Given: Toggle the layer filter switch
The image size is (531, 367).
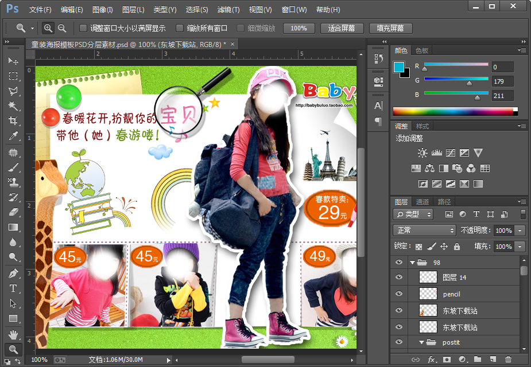Looking at the screenshot, I should (523, 214).
